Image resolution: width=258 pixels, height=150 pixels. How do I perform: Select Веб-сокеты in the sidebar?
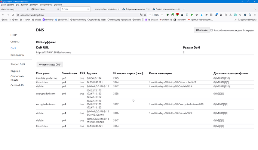(17, 55)
